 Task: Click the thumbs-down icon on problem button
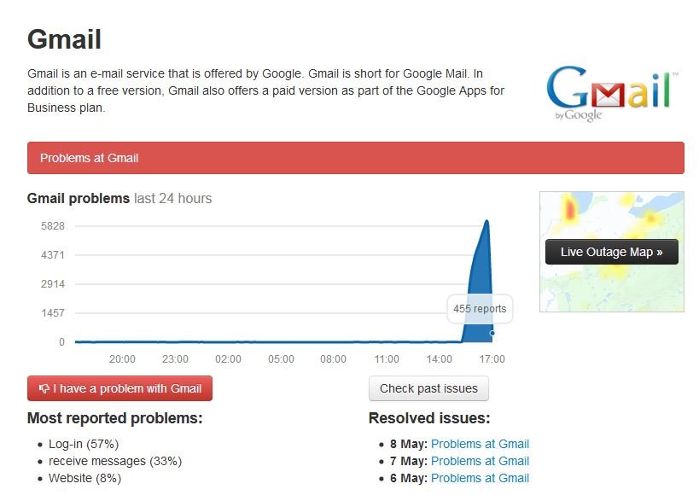(44, 388)
